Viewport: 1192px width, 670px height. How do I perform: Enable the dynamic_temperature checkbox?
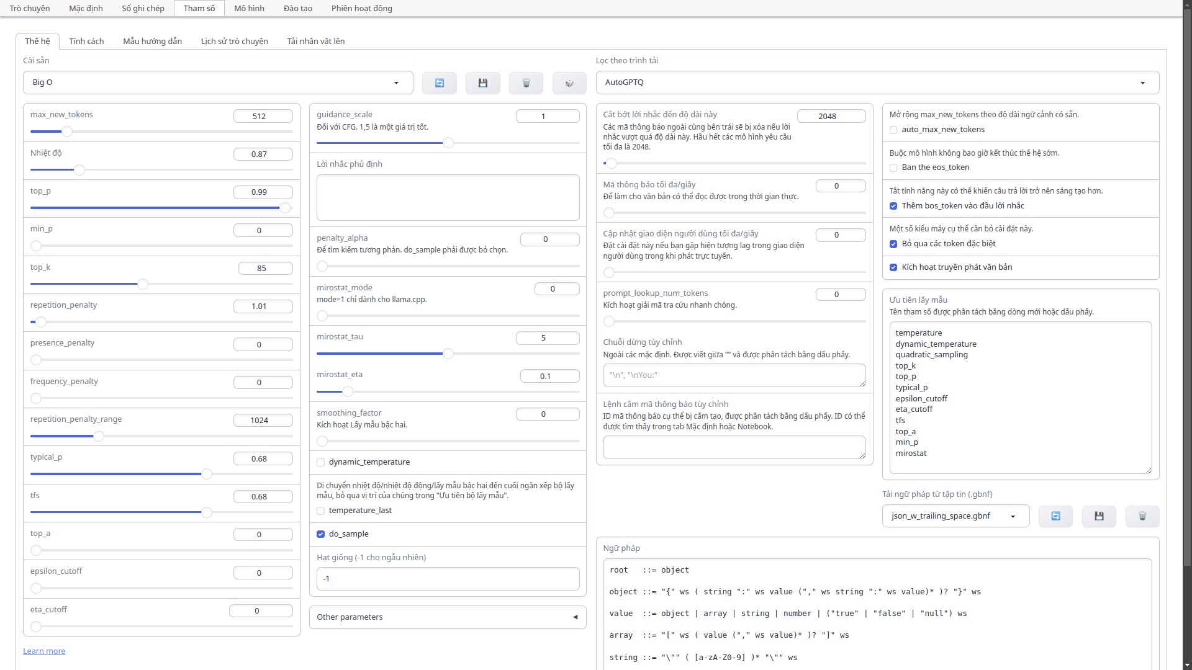(321, 463)
